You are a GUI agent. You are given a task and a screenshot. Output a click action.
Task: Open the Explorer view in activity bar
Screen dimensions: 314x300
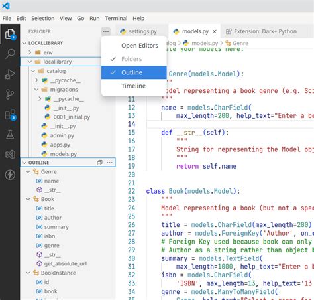point(10,35)
